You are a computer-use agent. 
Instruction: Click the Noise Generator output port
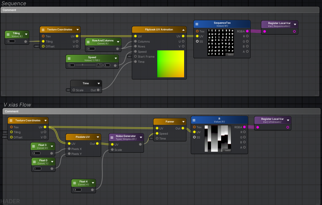click(140, 144)
